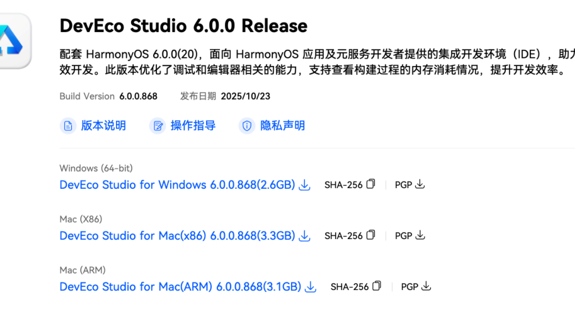
Task: Download DevEco Studio for Mac(x86) 6.0.0.868
Action: click(x=177, y=236)
